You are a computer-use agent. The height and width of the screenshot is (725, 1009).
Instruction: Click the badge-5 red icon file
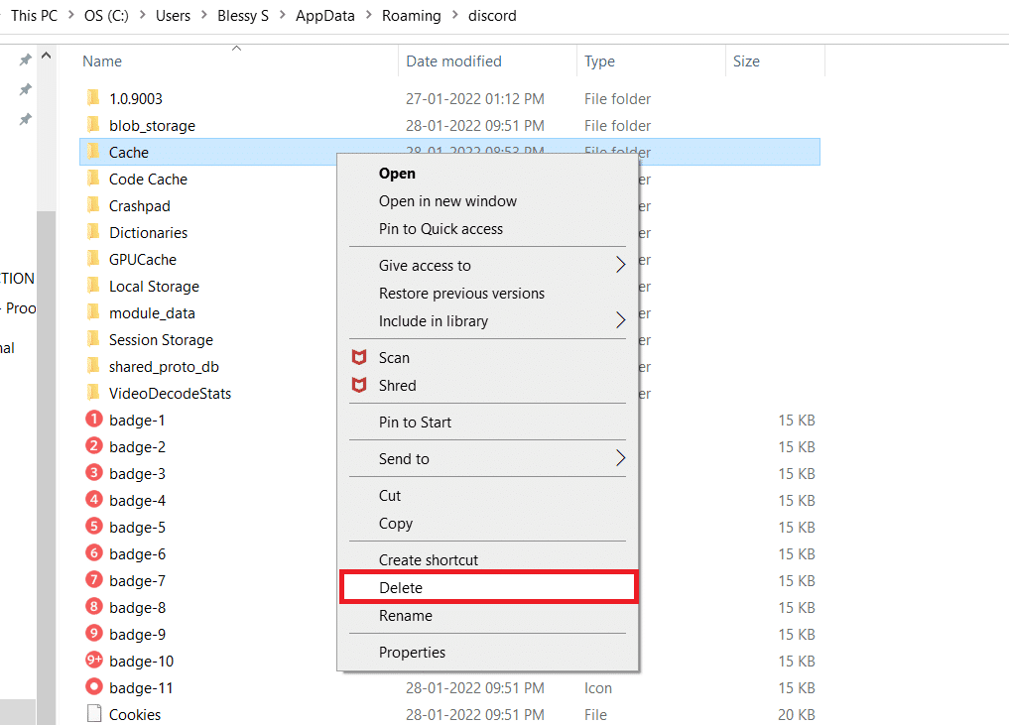[94, 528]
